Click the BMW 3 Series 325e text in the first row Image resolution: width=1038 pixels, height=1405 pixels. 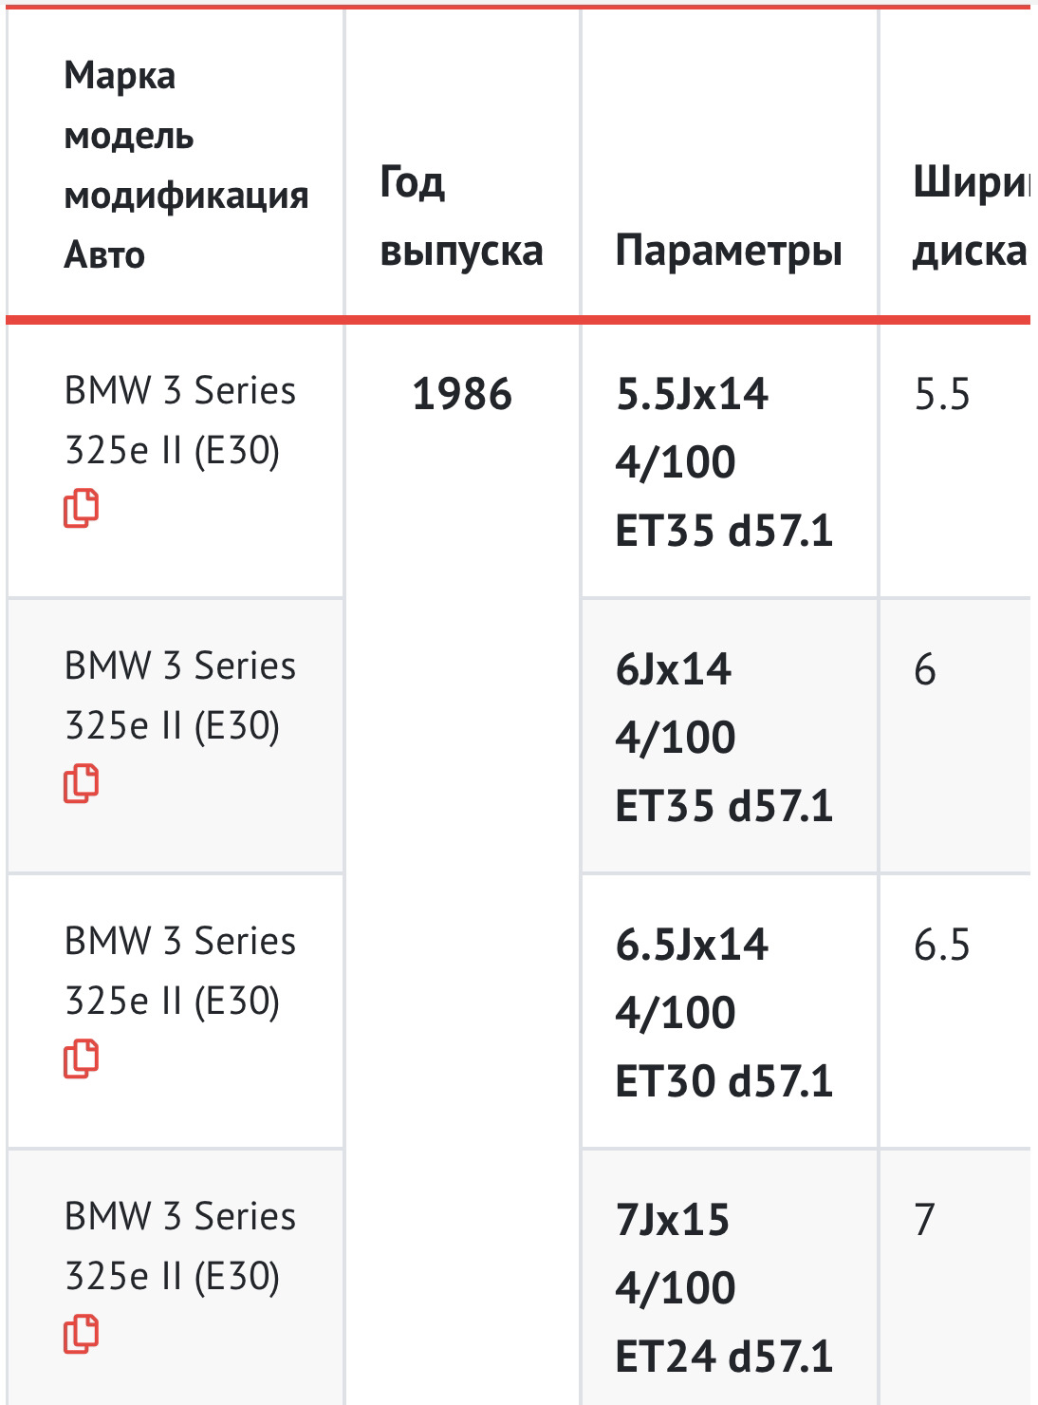[180, 421]
